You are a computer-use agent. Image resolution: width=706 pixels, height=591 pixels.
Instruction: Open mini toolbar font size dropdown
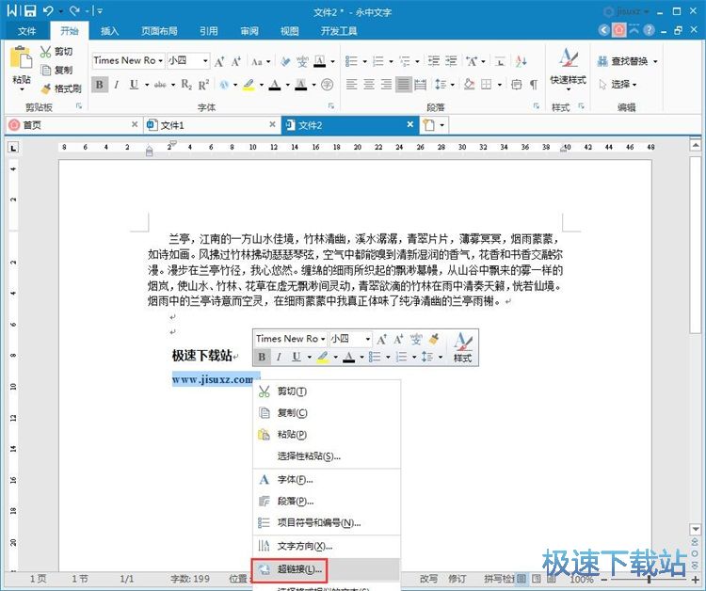(x=368, y=339)
